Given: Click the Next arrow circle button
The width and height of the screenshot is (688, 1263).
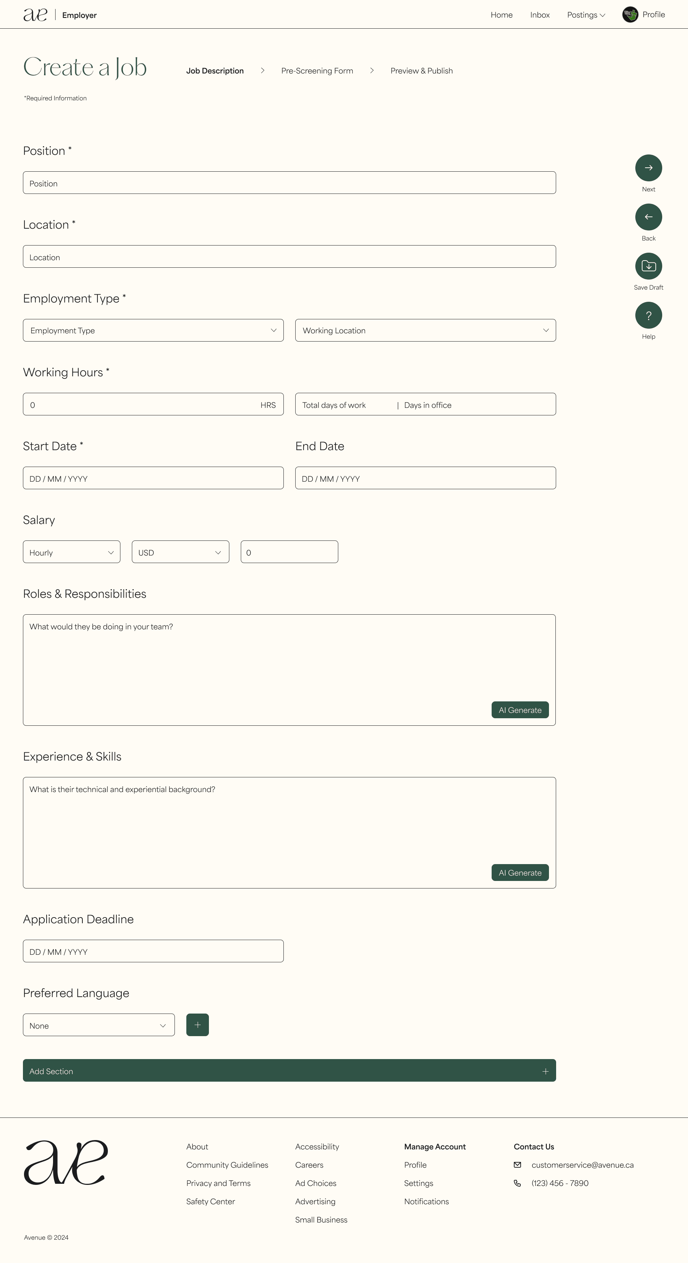Looking at the screenshot, I should click(x=648, y=168).
